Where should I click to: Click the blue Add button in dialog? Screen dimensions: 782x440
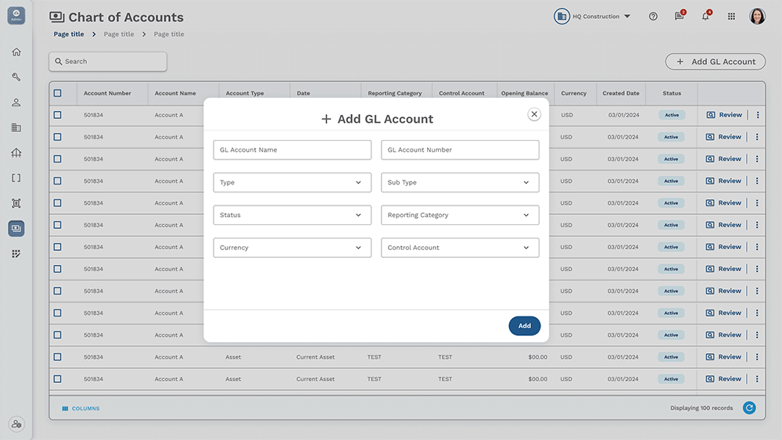pyautogui.click(x=524, y=326)
